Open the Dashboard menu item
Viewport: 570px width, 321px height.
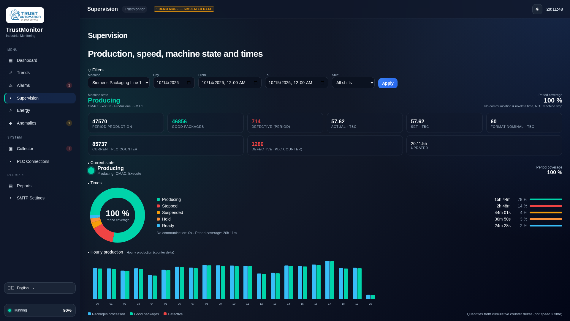(x=40, y=61)
